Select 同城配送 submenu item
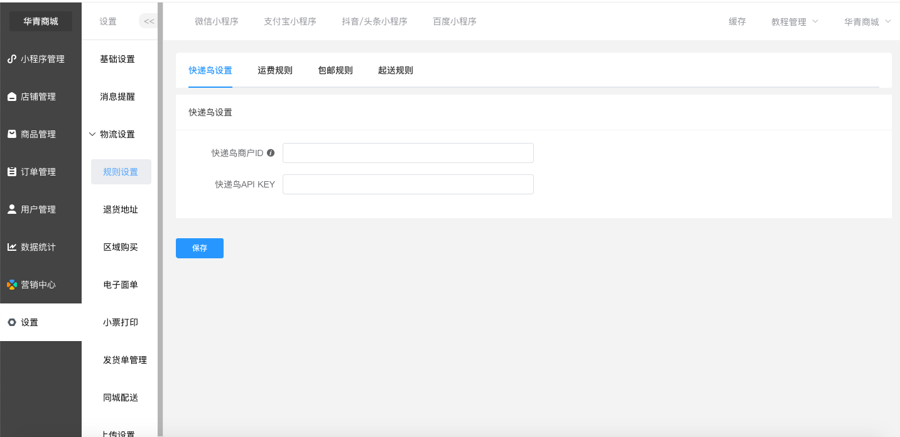 (x=121, y=398)
